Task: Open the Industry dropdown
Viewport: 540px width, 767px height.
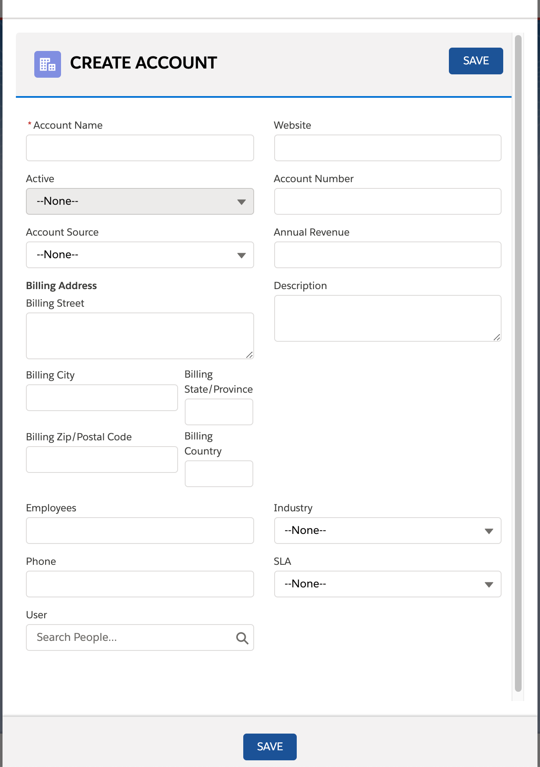Action: pyautogui.click(x=387, y=531)
